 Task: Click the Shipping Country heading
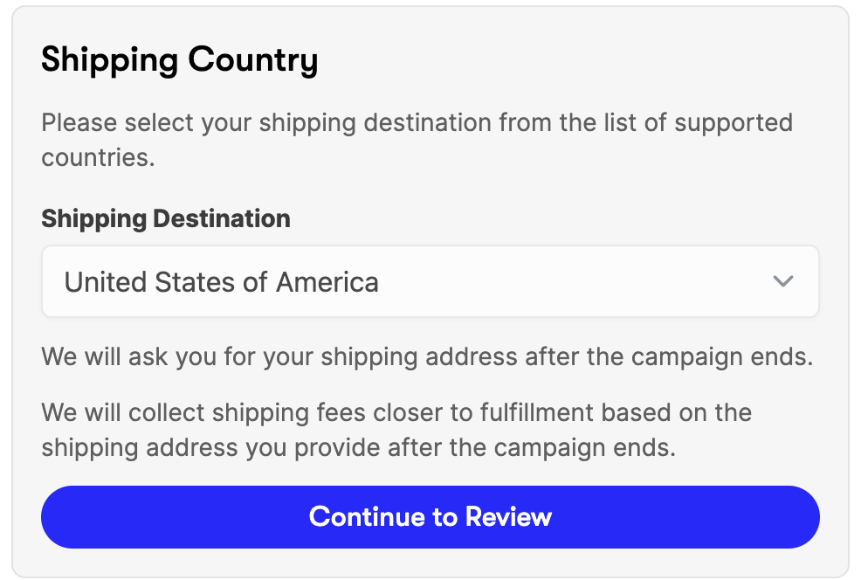click(179, 61)
